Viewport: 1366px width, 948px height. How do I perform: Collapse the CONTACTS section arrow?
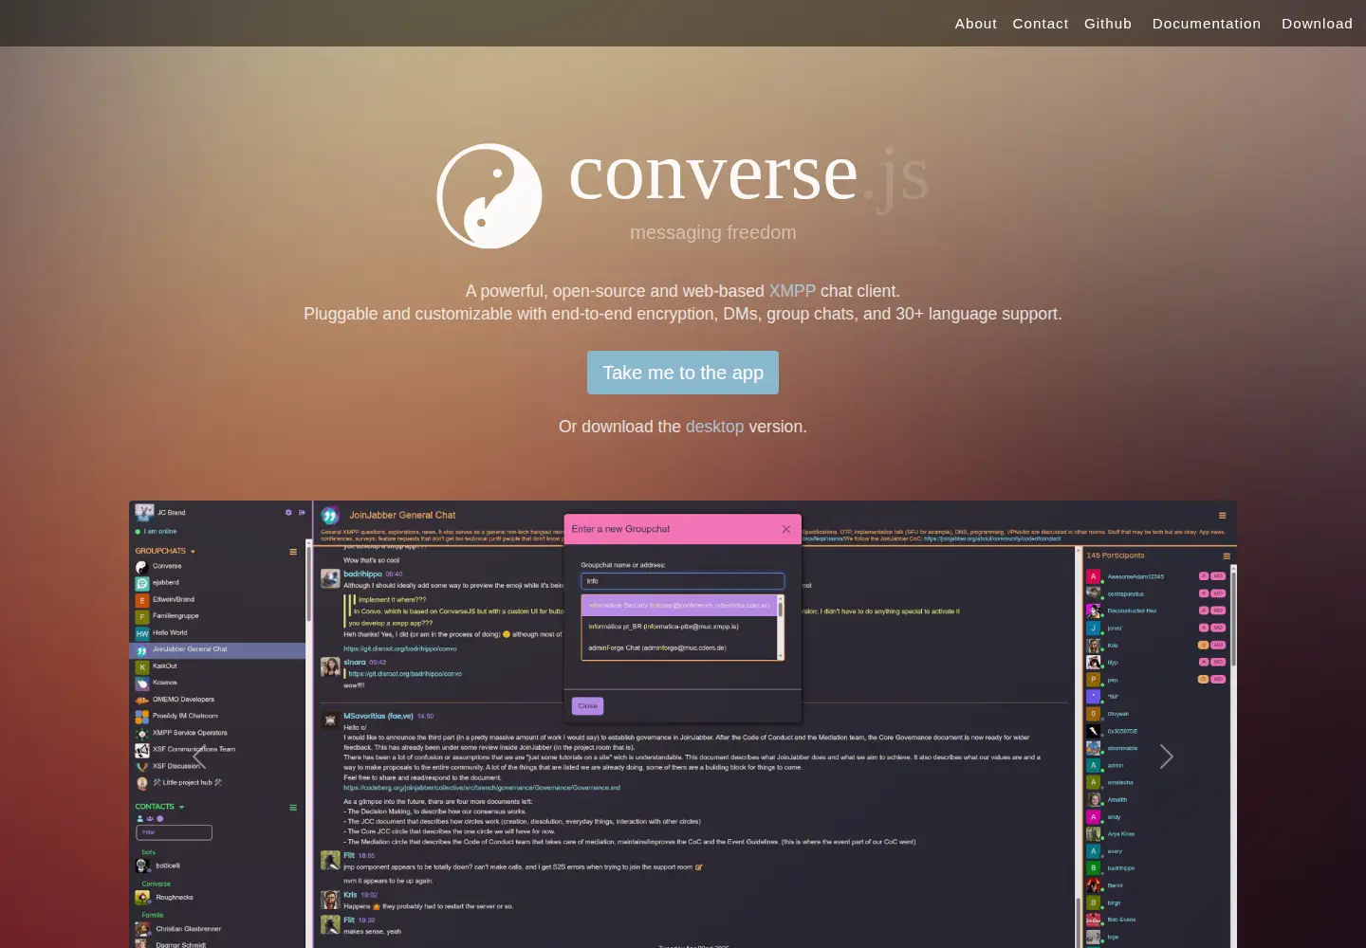[x=181, y=808]
